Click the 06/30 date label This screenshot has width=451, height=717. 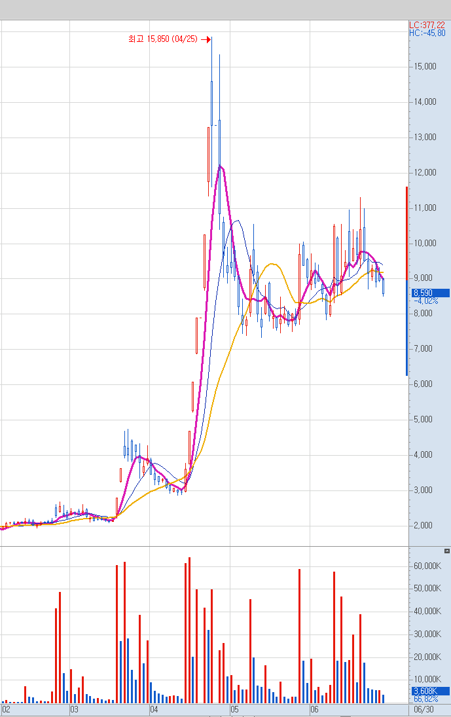(424, 710)
